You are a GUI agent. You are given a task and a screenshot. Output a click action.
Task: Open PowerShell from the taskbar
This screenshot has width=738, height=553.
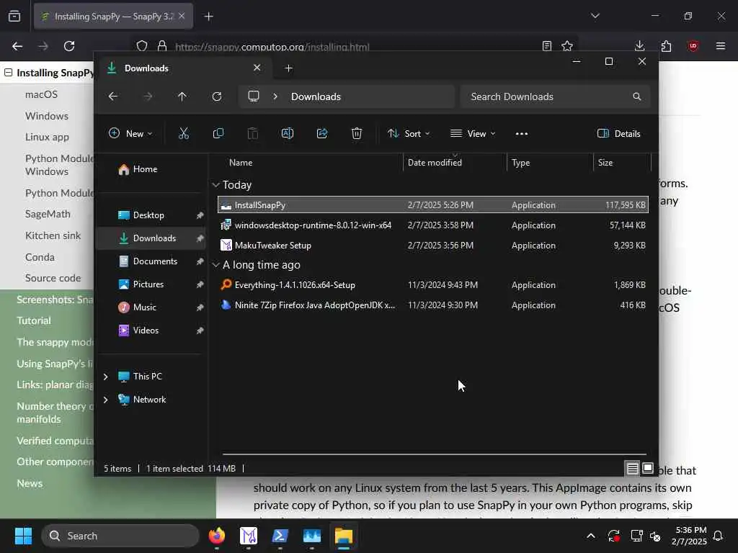coord(280,536)
